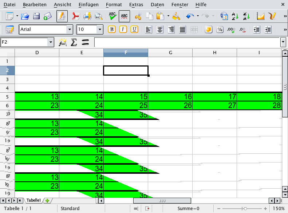Open the Extras menu

coord(136,5)
